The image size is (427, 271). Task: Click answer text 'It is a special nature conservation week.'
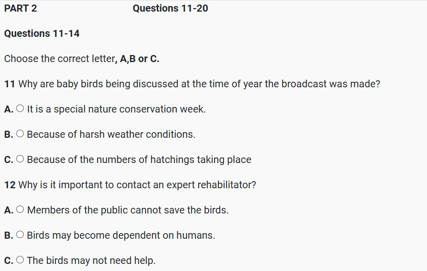116,109
